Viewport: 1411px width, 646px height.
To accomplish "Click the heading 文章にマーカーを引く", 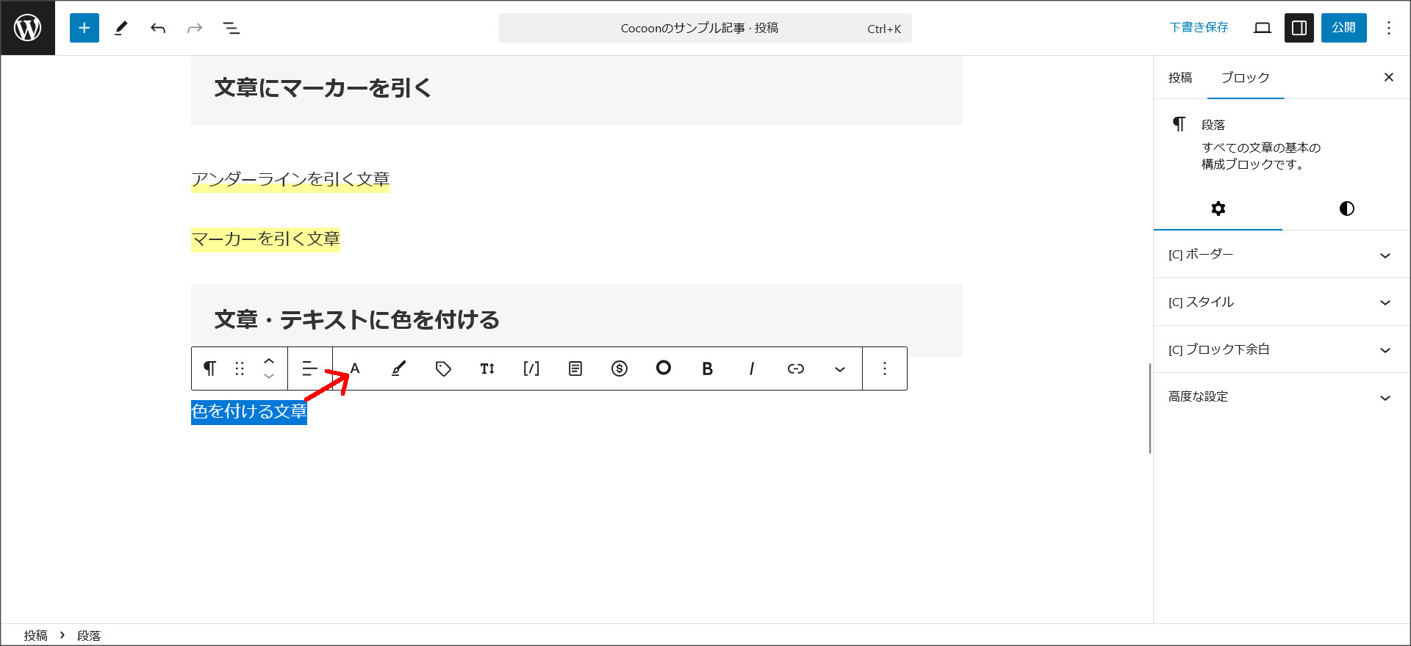I will point(323,88).
